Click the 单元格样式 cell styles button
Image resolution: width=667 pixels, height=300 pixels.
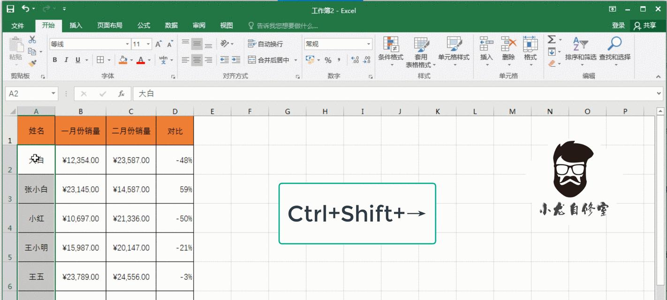[x=454, y=52]
